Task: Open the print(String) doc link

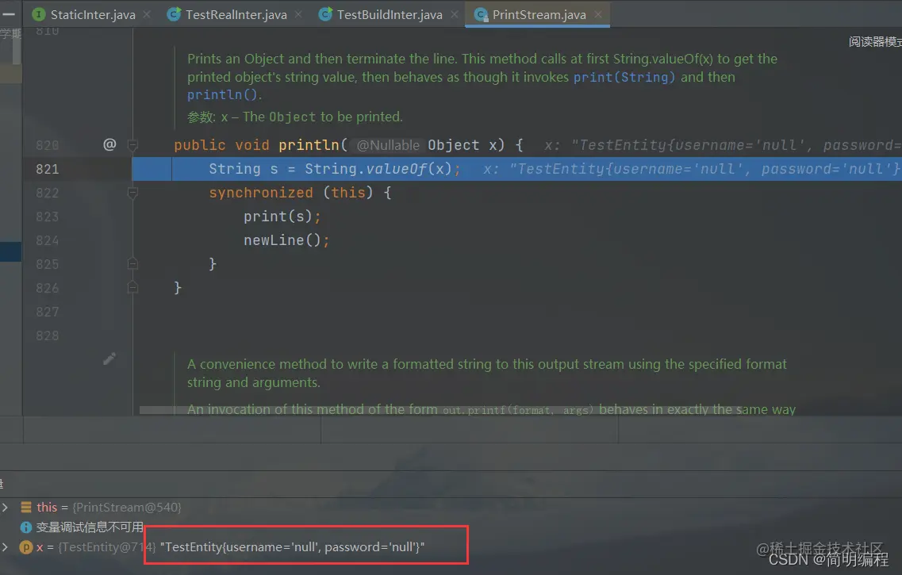Action: click(x=624, y=77)
